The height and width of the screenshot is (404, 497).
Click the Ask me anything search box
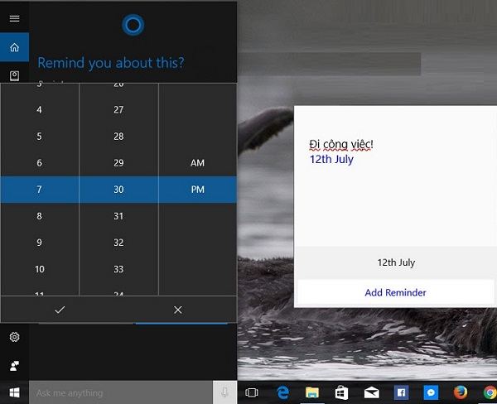point(120,392)
